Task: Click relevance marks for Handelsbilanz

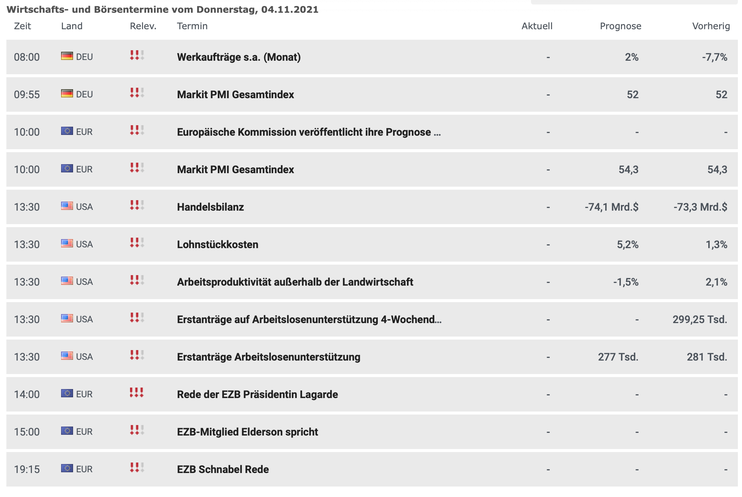Action: tap(137, 205)
